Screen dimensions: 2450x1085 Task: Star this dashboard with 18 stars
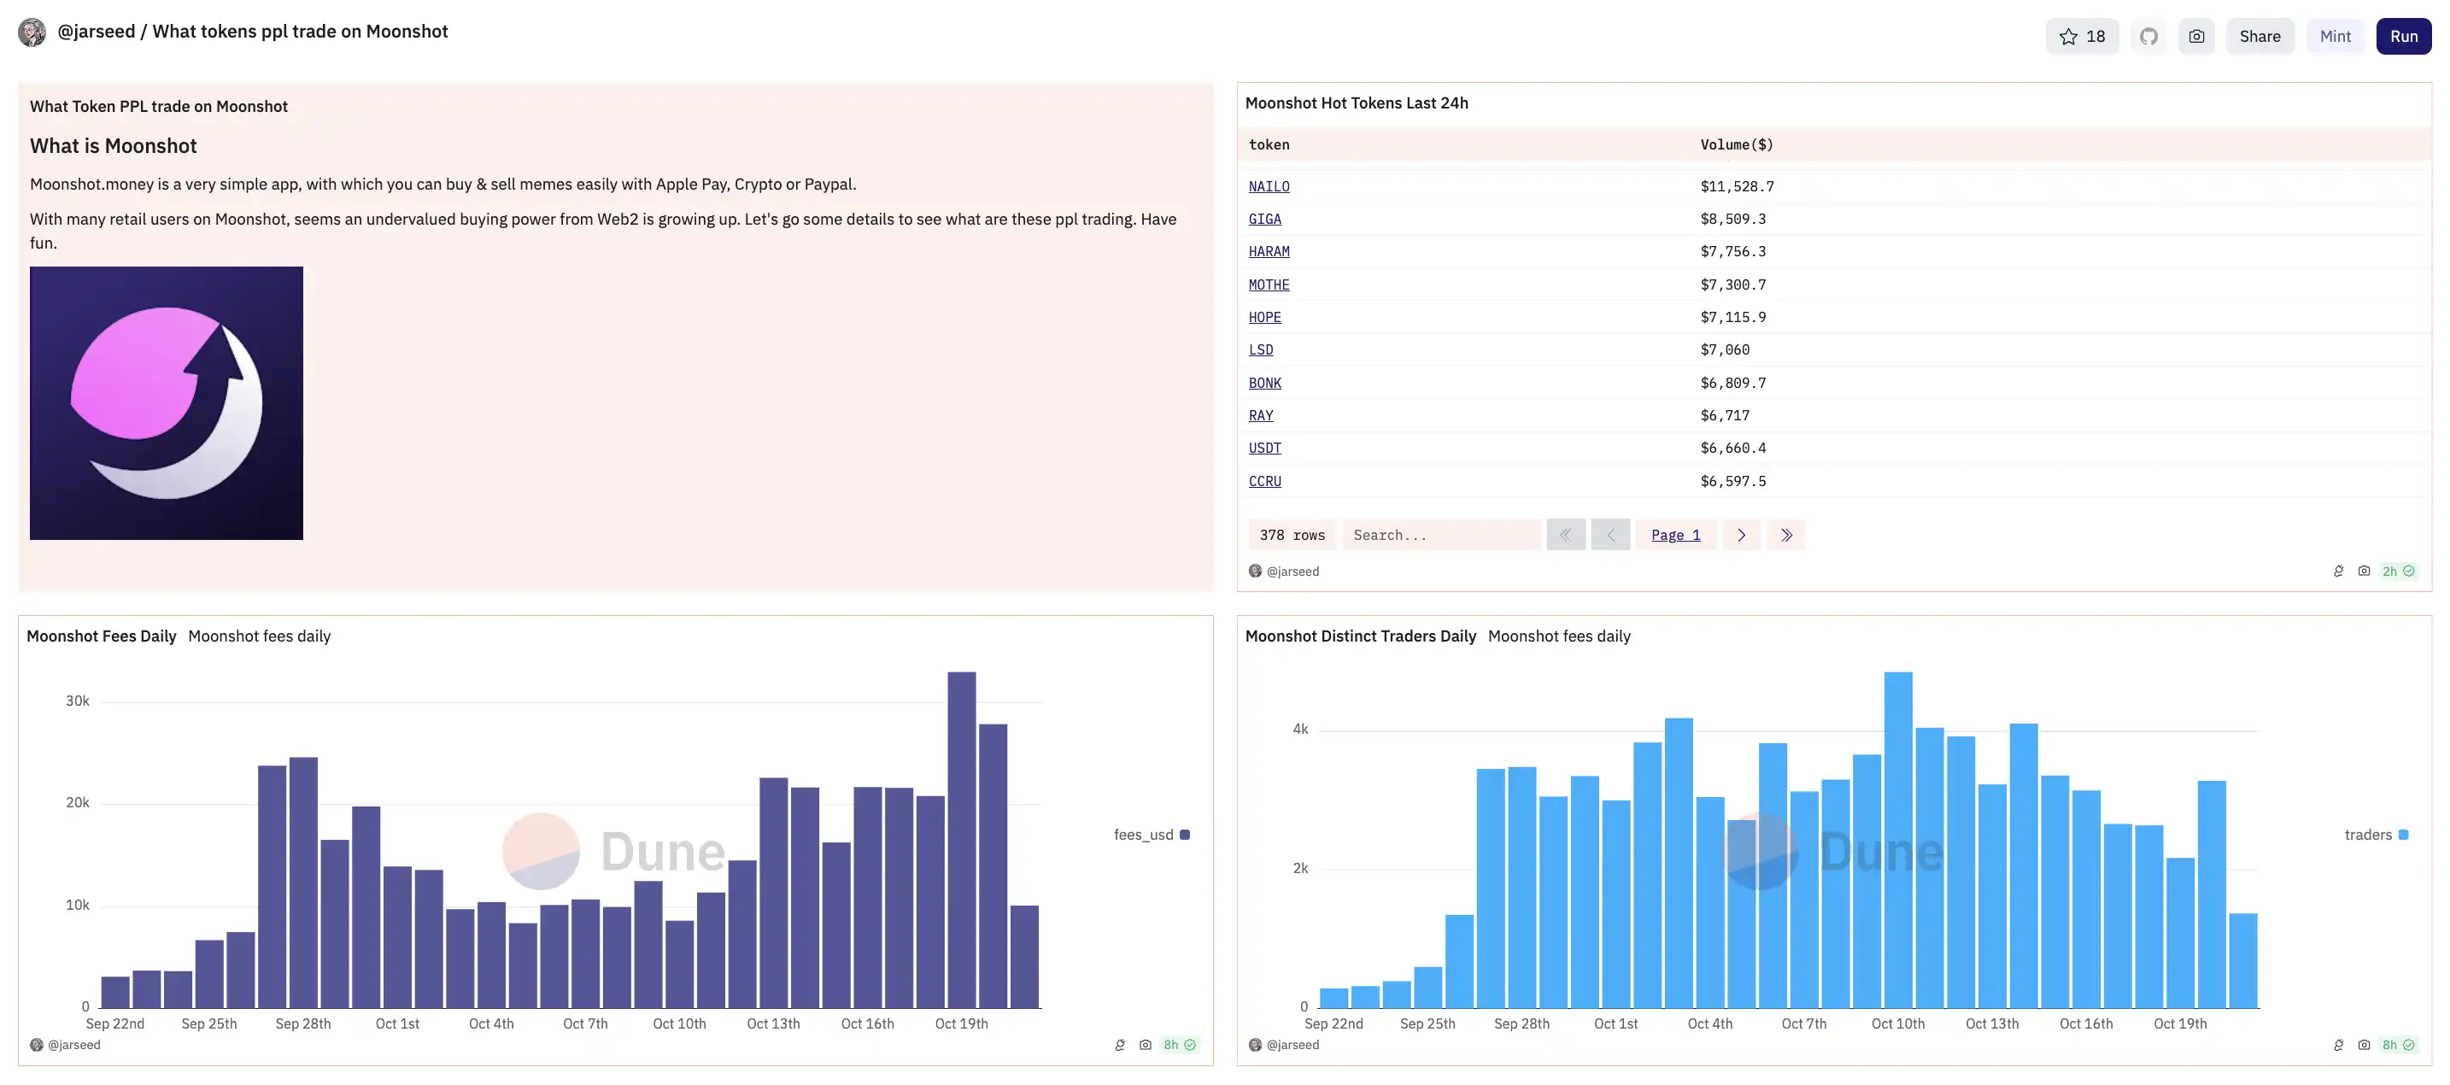2081,36
